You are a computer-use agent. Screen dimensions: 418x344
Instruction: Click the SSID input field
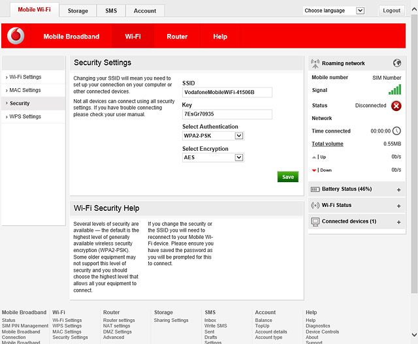tap(227, 93)
